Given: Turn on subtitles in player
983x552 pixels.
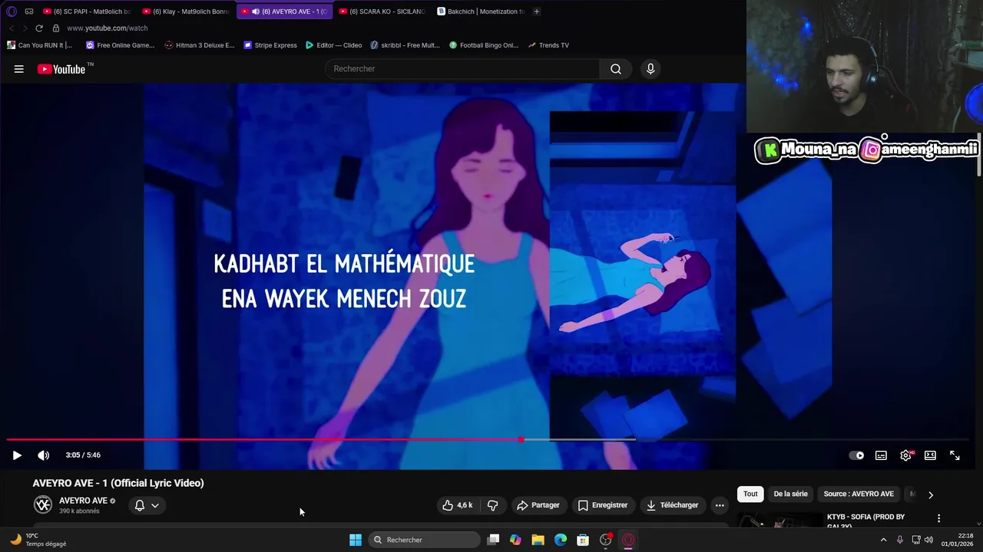Looking at the screenshot, I should [881, 455].
